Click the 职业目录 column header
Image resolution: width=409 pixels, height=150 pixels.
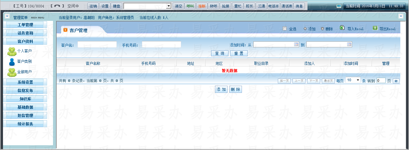click(x=261, y=63)
